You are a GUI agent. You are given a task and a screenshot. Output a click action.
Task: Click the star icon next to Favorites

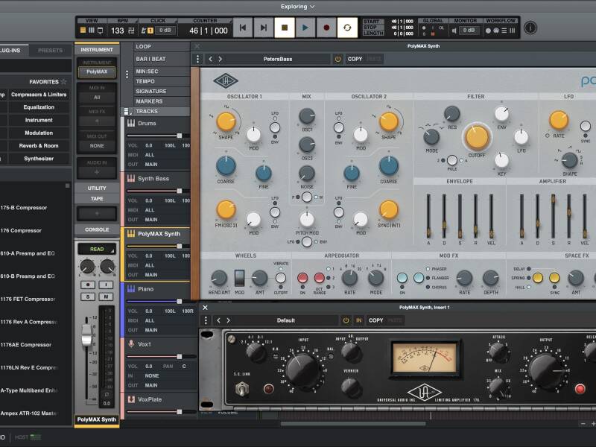point(63,81)
